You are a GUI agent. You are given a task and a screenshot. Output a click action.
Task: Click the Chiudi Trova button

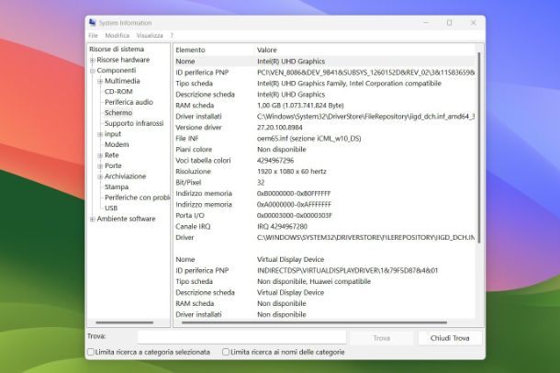(x=450, y=338)
